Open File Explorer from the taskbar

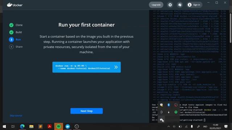click(x=32, y=126)
